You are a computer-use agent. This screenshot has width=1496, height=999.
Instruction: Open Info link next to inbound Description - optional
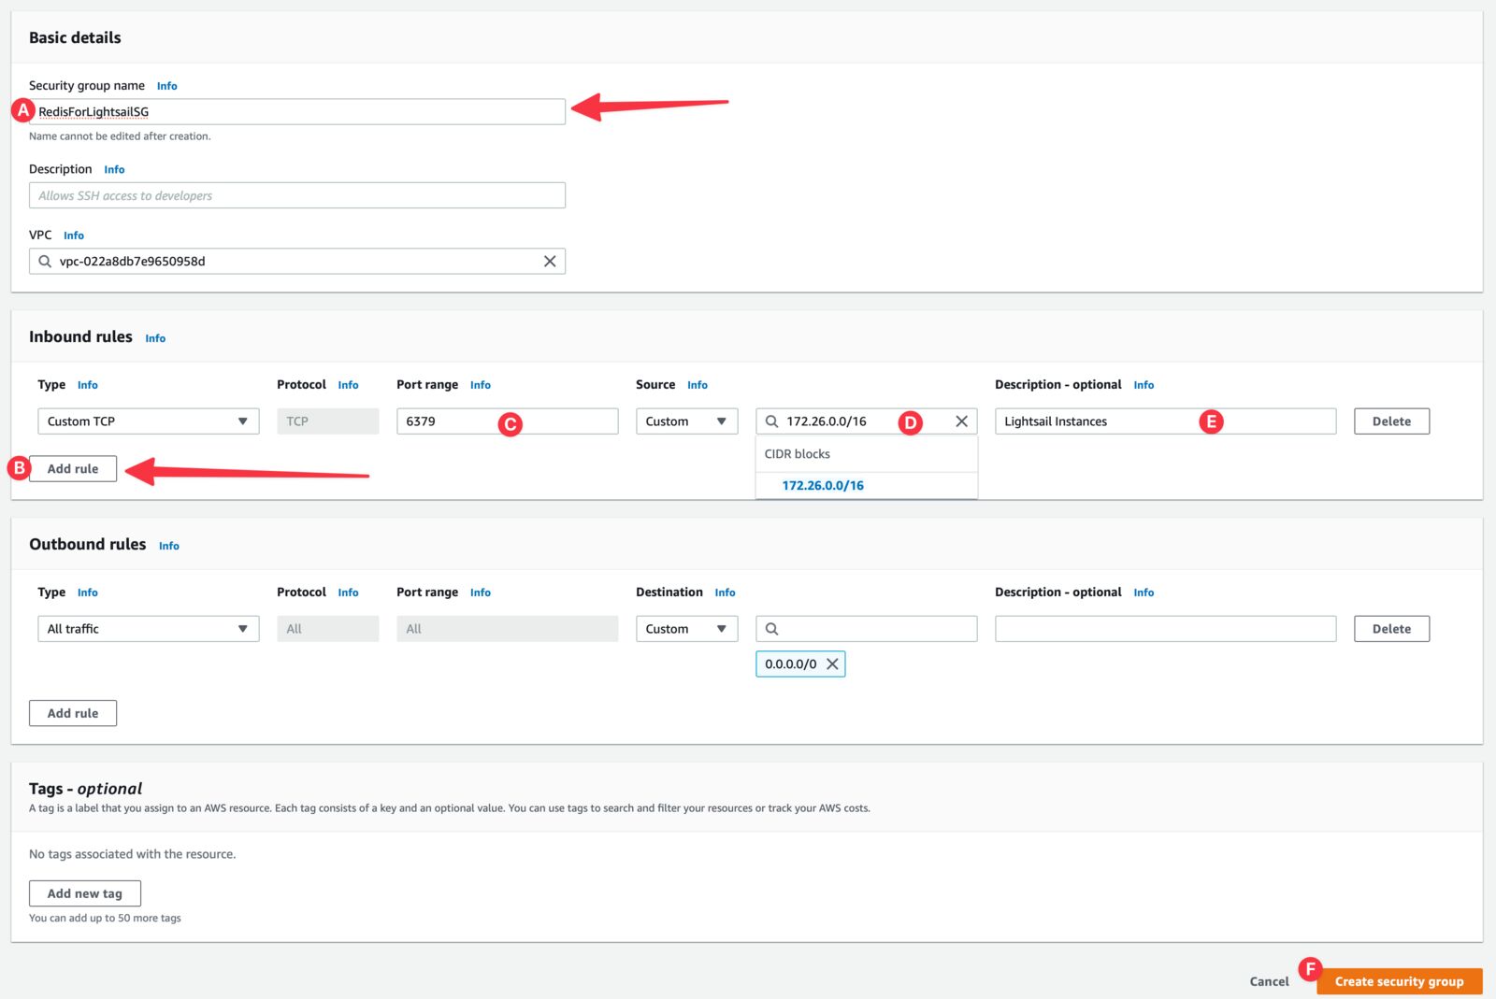pyautogui.click(x=1144, y=385)
